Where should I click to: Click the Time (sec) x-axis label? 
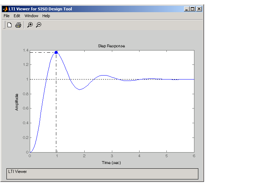111,163
